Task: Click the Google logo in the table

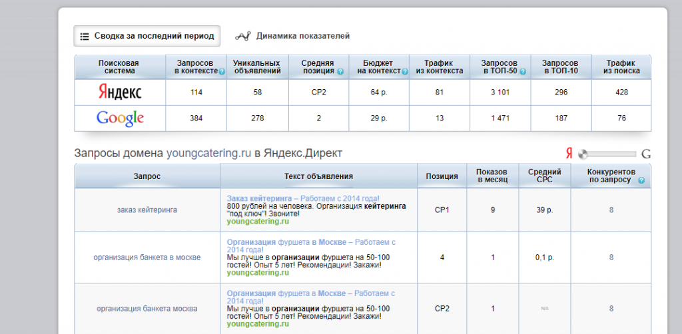Action: coord(120,118)
